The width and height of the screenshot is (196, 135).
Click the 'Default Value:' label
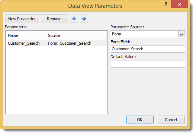coord(123,57)
